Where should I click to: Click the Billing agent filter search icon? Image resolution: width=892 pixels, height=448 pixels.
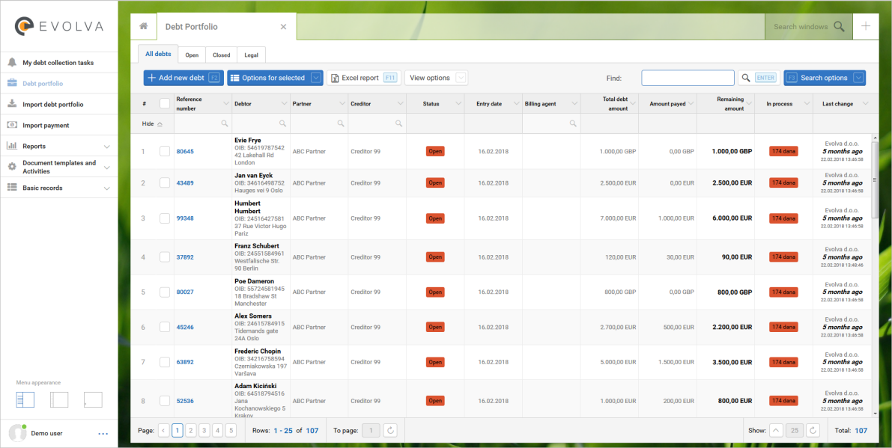coord(573,123)
